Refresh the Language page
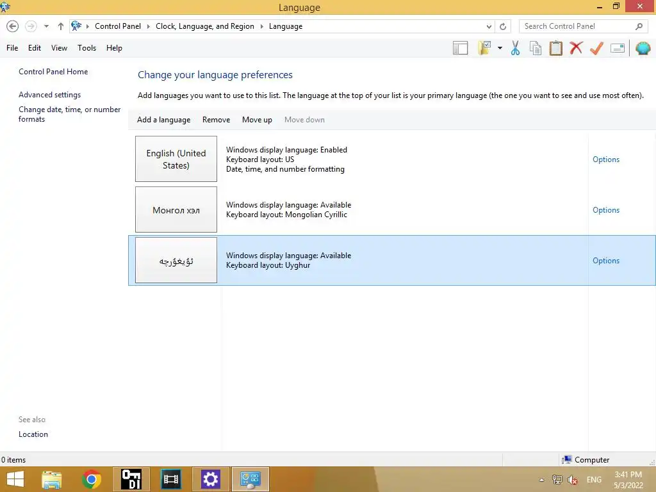The height and width of the screenshot is (492, 656). [503, 26]
